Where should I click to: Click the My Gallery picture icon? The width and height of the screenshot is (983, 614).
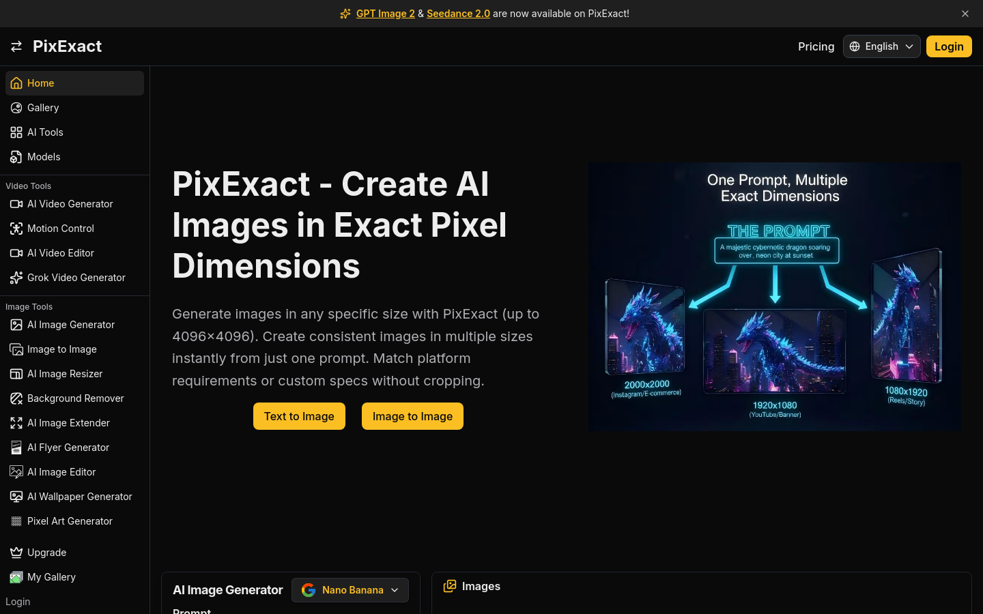point(16,577)
